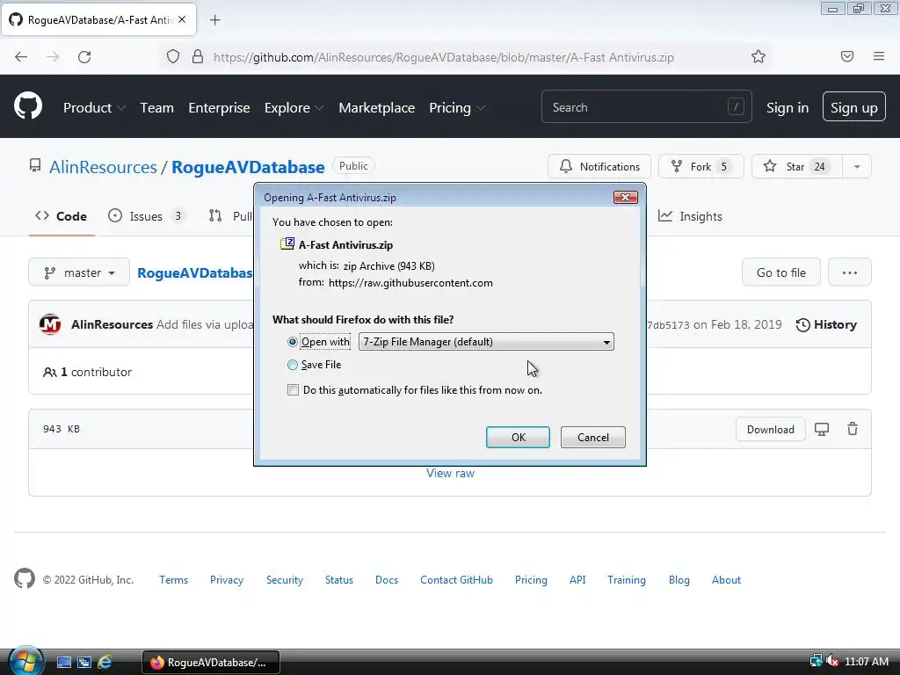Image resolution: width=900 pixels, height=675 pixels.
Task: Go back with the browser back arrow
Action: point(21,57)
